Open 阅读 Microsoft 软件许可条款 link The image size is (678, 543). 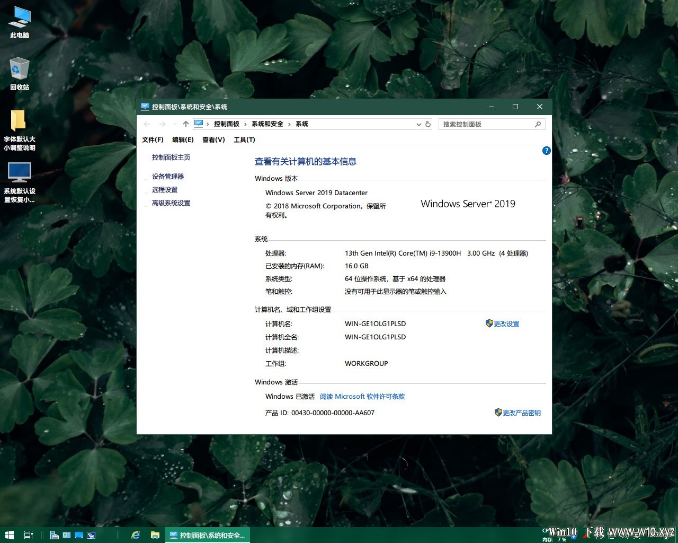[x=362, y=397]
